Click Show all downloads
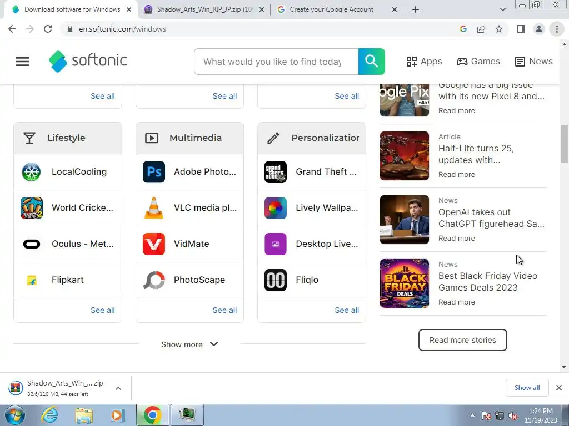Viewport: 569px width, 426px height. [527, 388]
